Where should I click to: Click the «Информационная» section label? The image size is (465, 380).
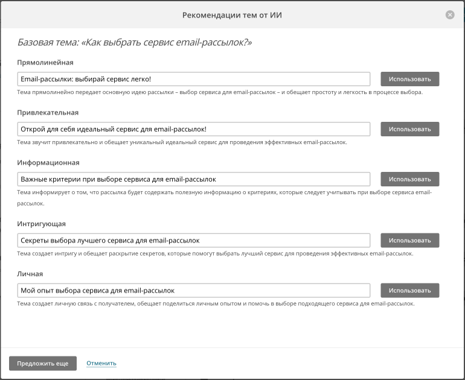(49, 162)
